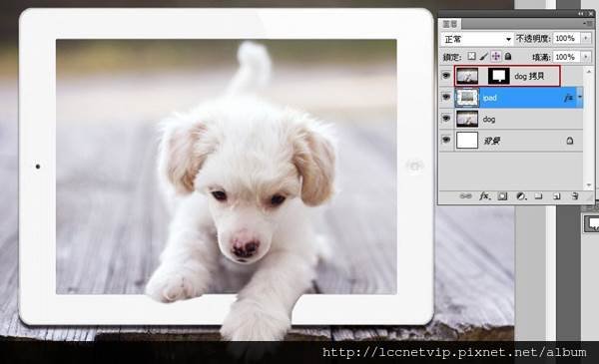Select the layers panel tab
The height and width of the screenshot is (364, 599).
(x=449, y=24)
